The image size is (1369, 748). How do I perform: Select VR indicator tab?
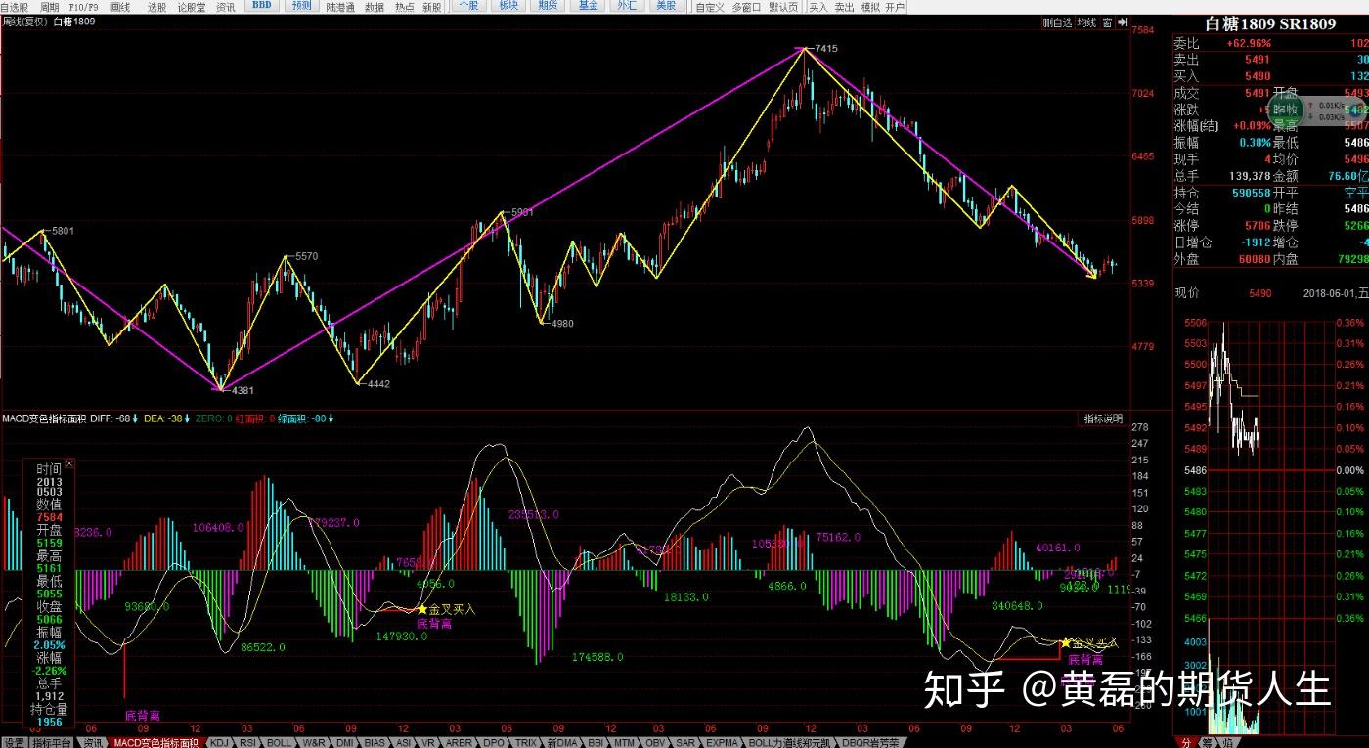pos(428,742)
